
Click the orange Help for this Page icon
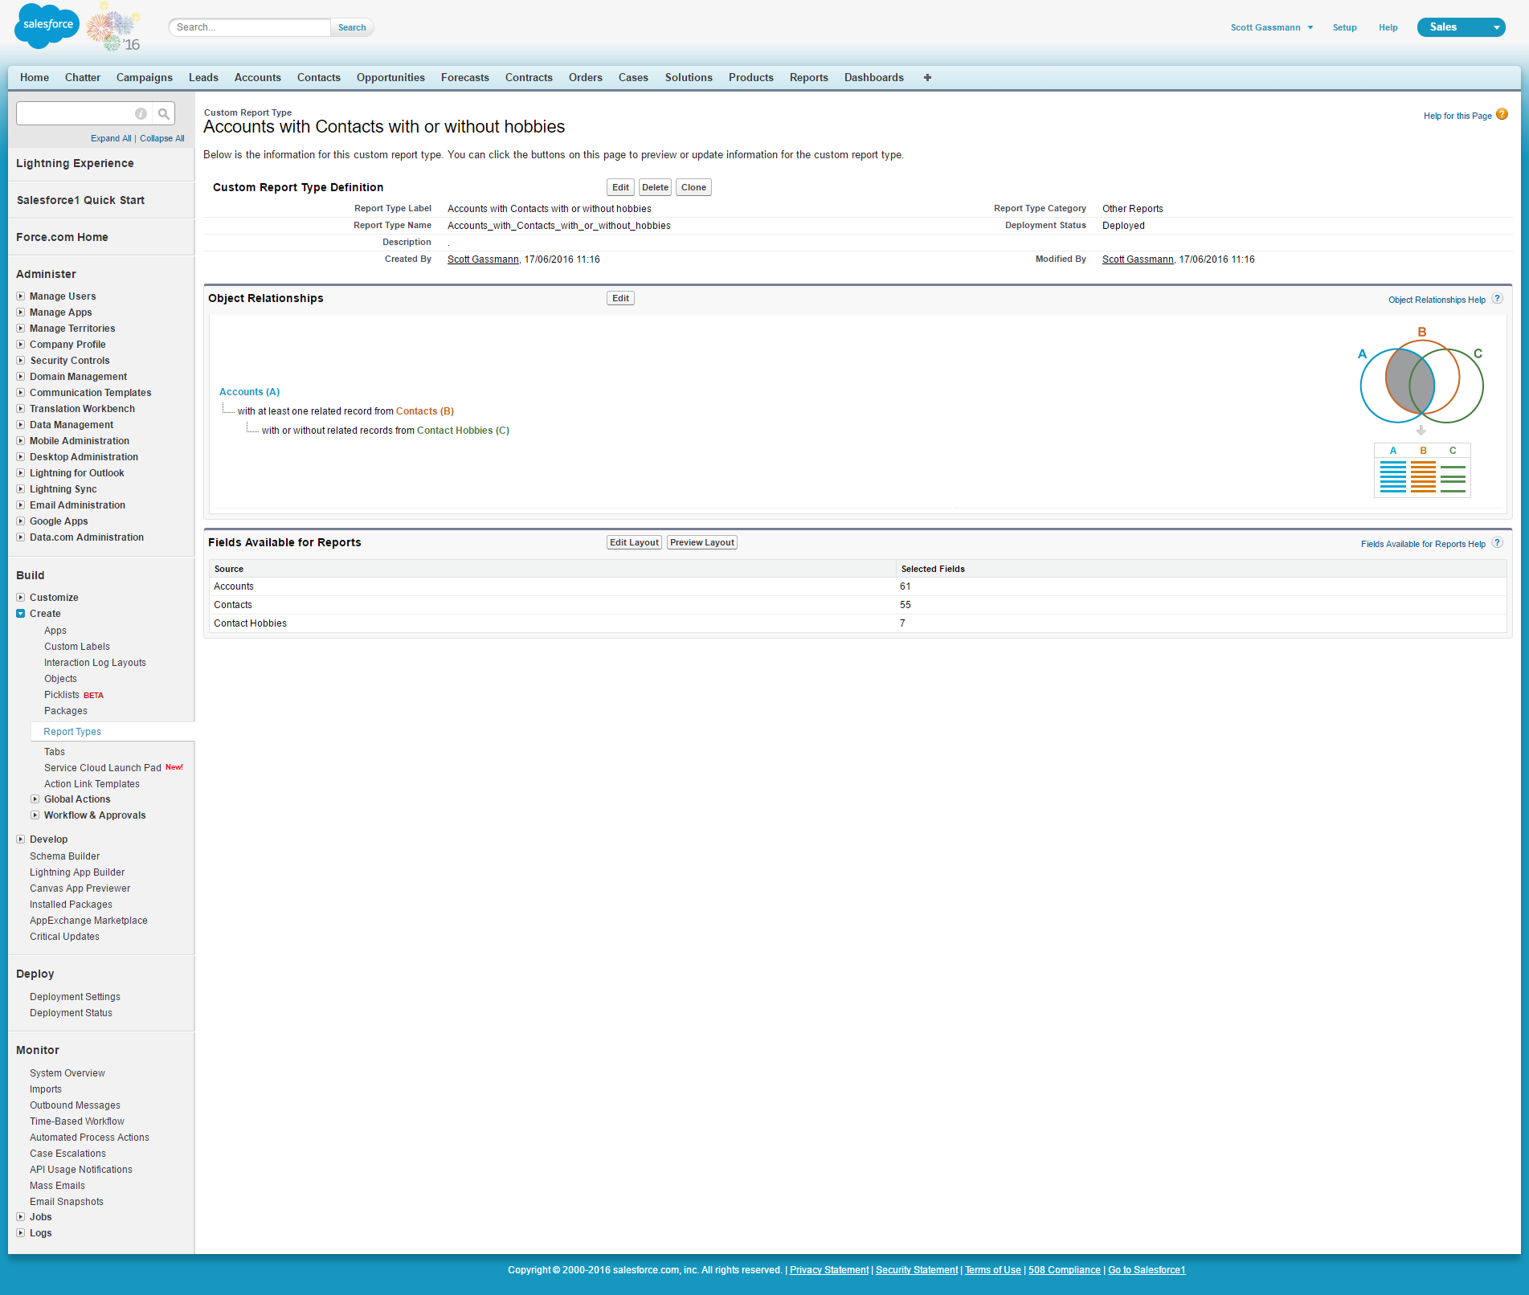point(1502,115)
